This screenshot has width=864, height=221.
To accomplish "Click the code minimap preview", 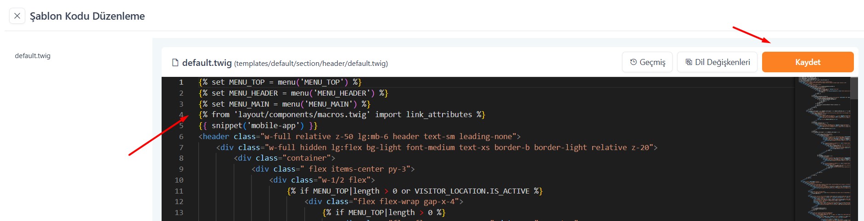I will click(822, 137).
